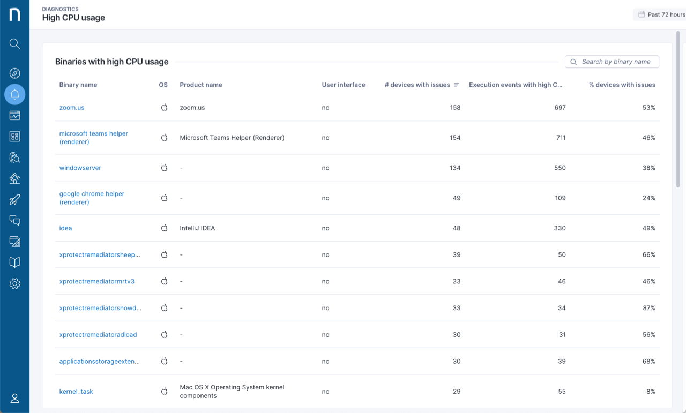The width and height of the screenshot is (686, 413).
Task: Open the administration gear icon
Action: point(14,283)
